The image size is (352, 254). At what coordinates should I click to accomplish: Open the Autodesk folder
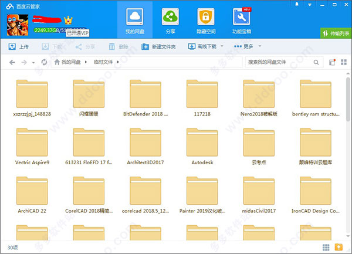coord(202,147)
